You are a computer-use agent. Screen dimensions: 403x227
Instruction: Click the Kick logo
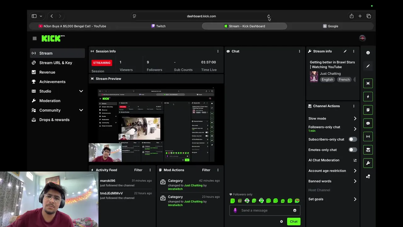pos(53,38)
